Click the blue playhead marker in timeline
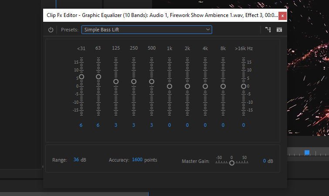329x196 pixels. [307, 152]
